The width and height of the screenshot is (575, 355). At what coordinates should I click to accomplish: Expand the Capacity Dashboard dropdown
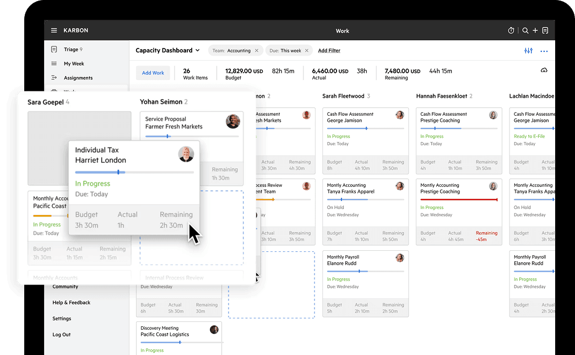198,50
